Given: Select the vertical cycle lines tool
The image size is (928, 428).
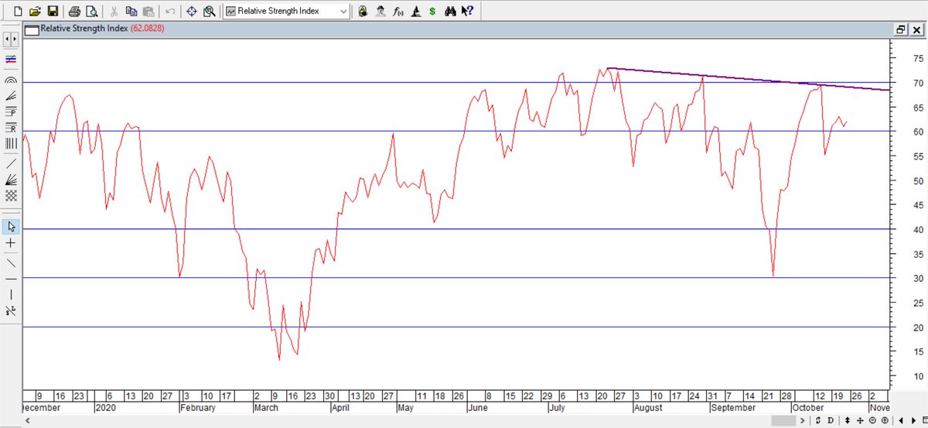Looking at the screenshot, I should (11, 144).
